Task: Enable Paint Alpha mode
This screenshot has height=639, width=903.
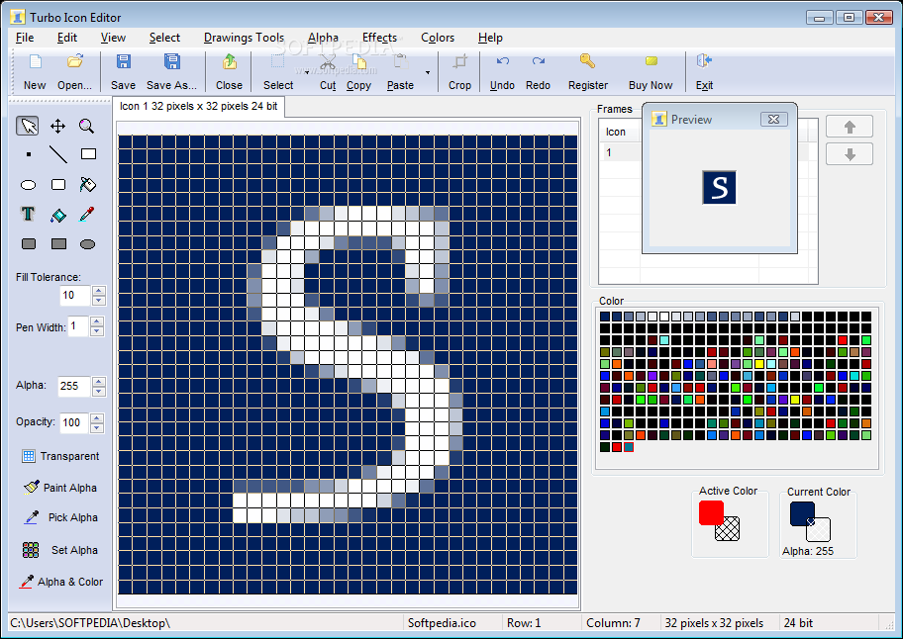Action: click(61, 487)
